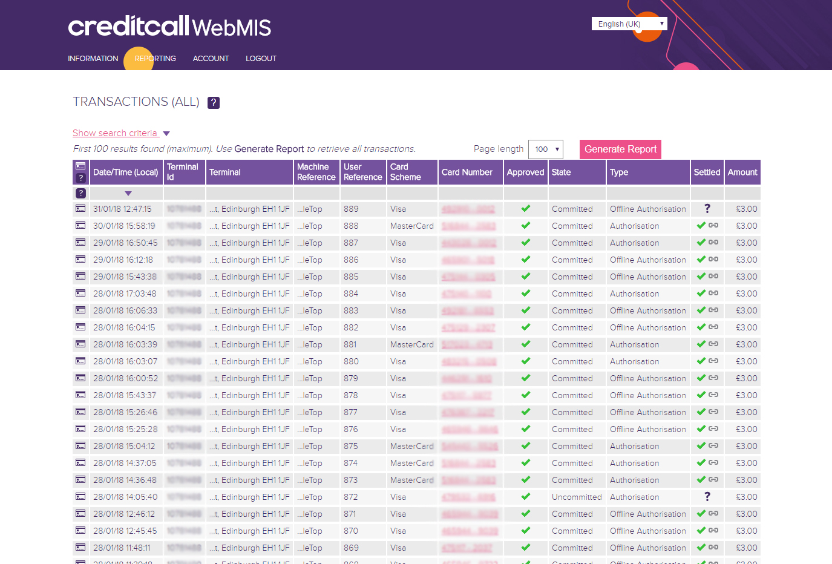Viewport: 832px width, 564px height.
Task: Click the Date/Time sort triangle
Action: click(128, 193)
